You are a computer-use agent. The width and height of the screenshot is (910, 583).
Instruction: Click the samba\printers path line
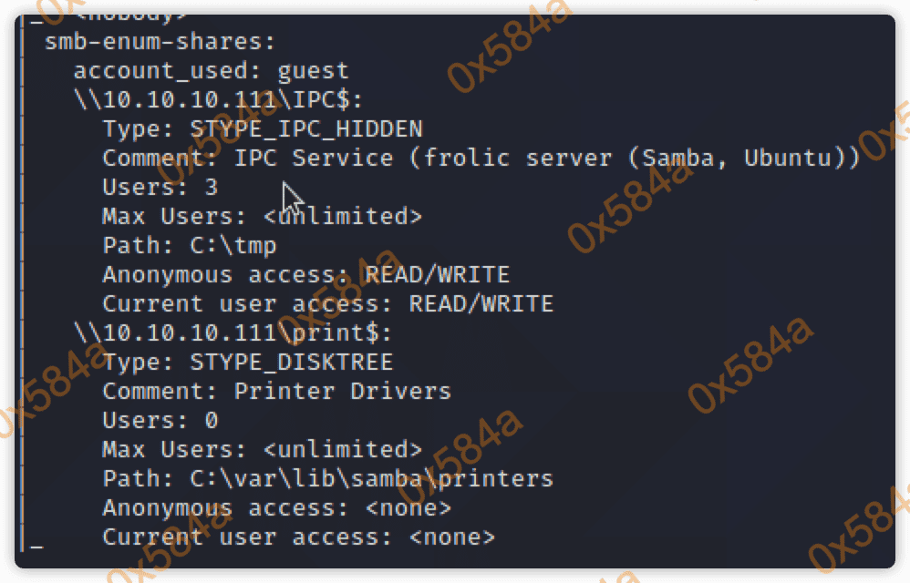click(327, 478)
